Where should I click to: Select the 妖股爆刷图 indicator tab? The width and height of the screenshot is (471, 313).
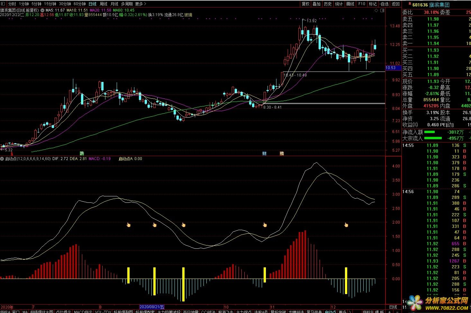123,312
